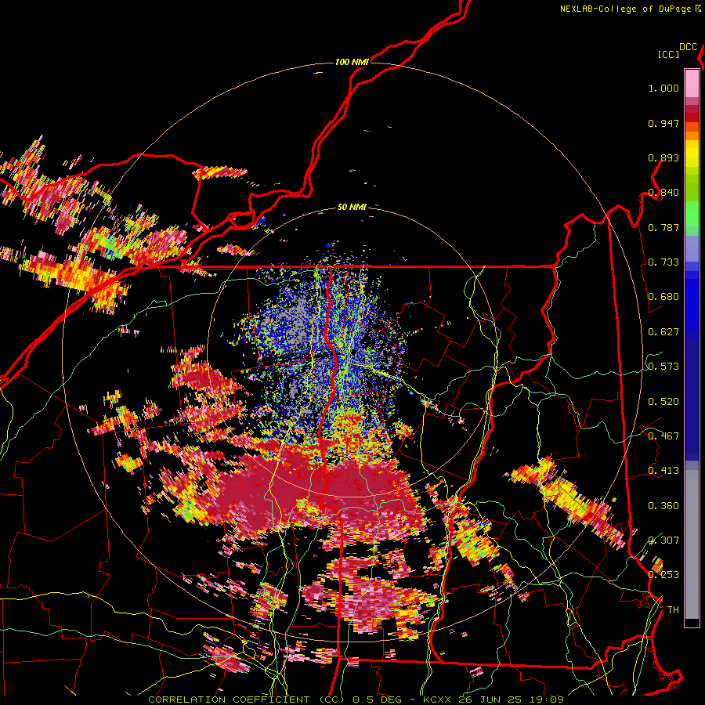Image resolution: width=705 pixels, height=705 pixels.
Task: Click the 0.787 legend value
Action: 663,227
